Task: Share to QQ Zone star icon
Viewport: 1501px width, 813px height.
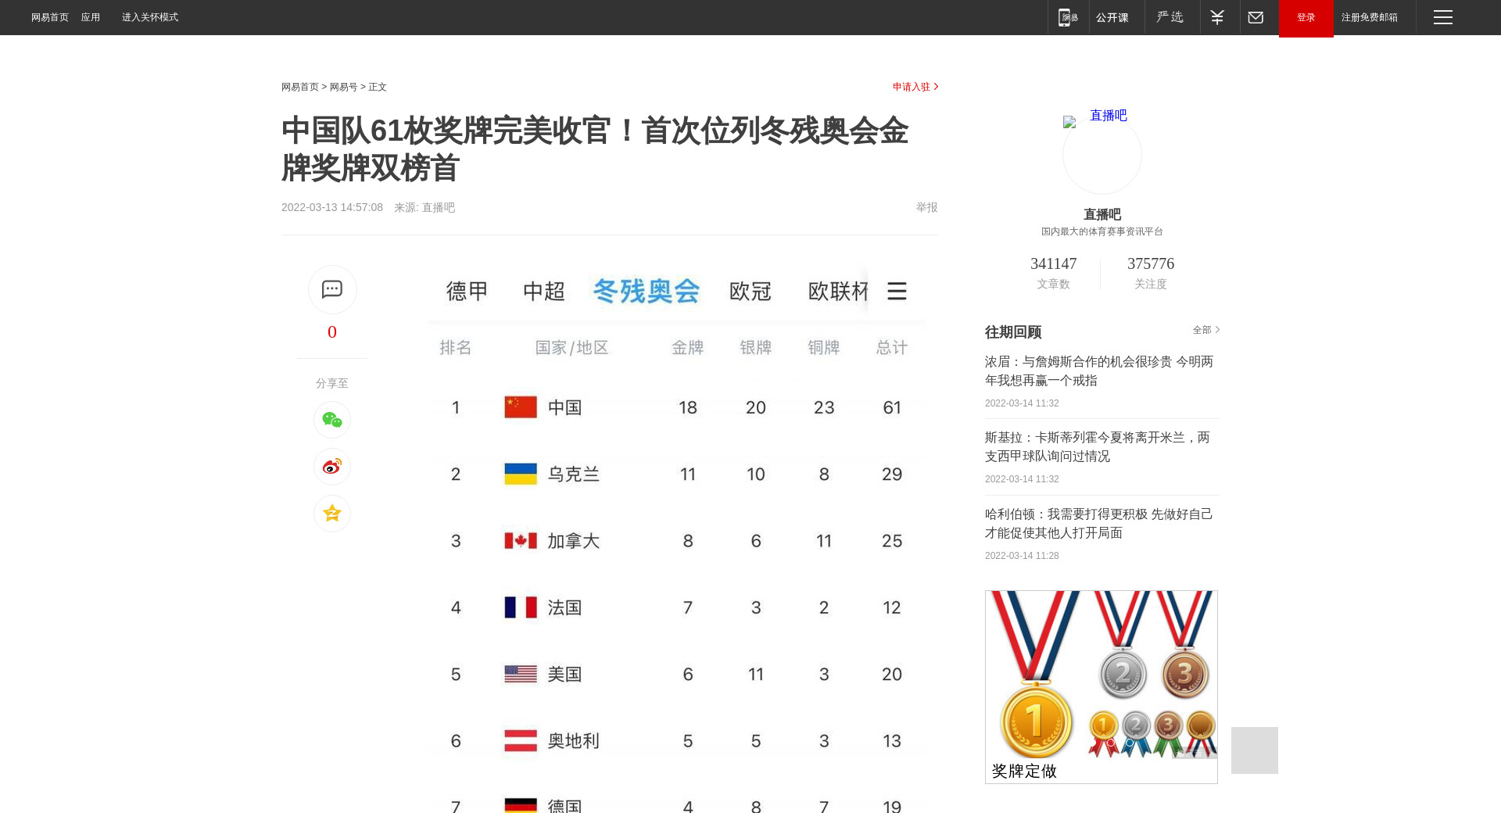Action: click(x=331, y=514)
